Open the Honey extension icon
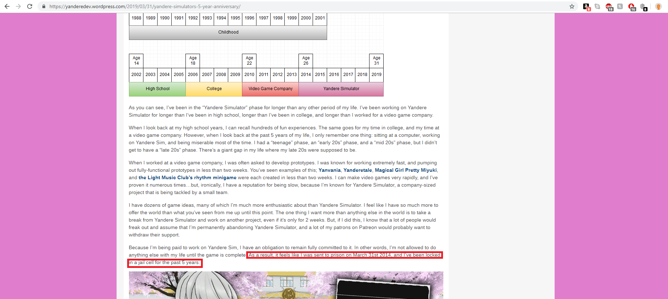The image size is (668, 299). (x=620, y=6)
